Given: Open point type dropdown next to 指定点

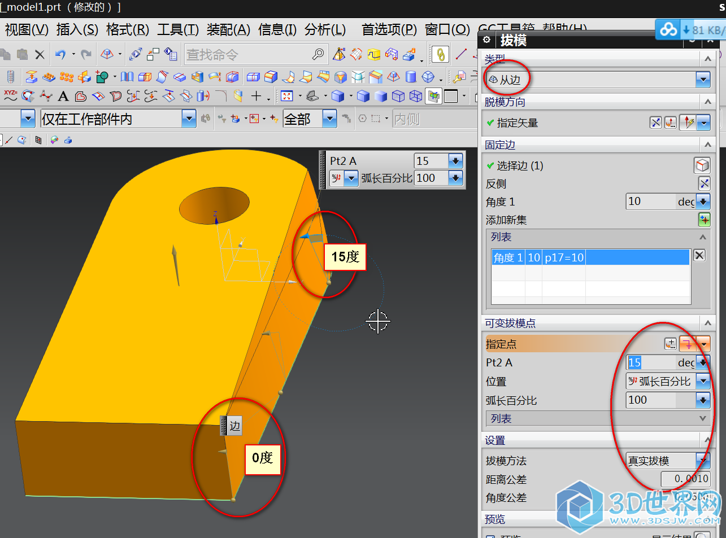Looking at the screenshot, I should click(704, 344).
